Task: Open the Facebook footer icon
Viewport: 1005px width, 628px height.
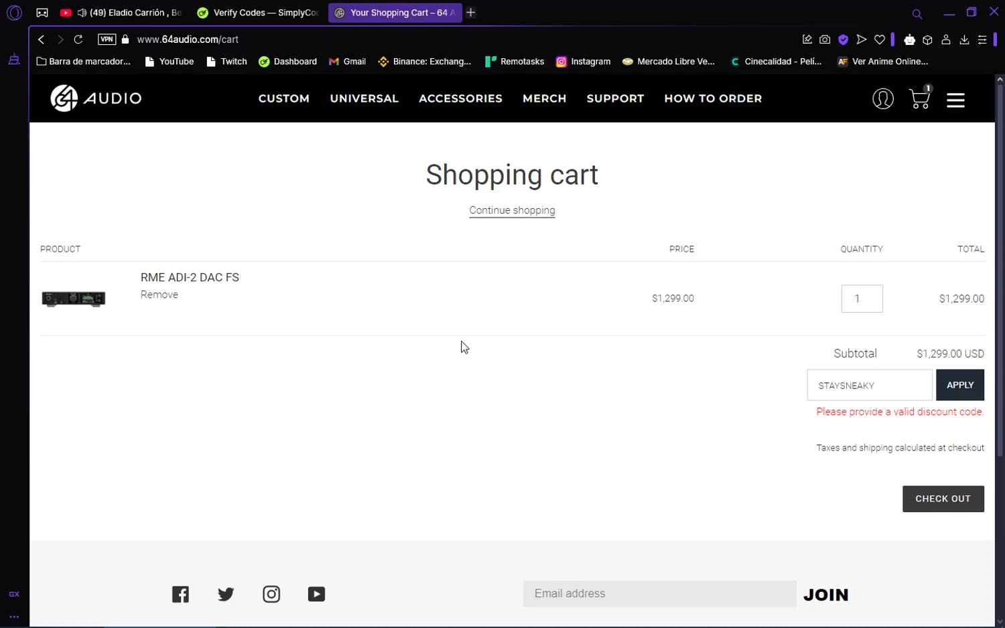Action: click(x=180, y=594)
